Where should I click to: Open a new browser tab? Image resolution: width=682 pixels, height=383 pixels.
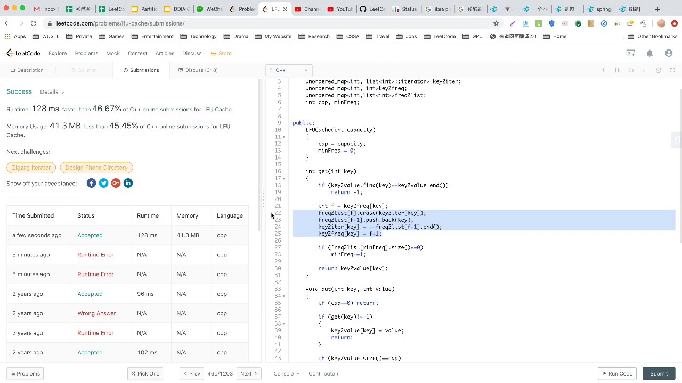coord(657,9)
